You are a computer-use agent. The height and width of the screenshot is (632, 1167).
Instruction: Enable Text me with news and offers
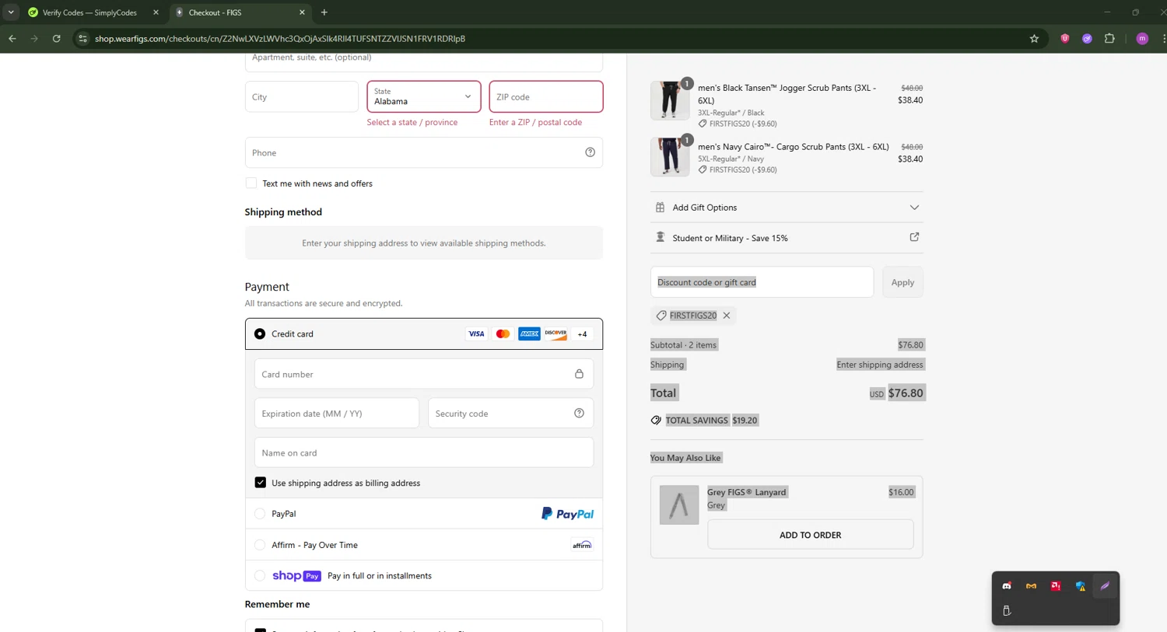coord(251,183)
